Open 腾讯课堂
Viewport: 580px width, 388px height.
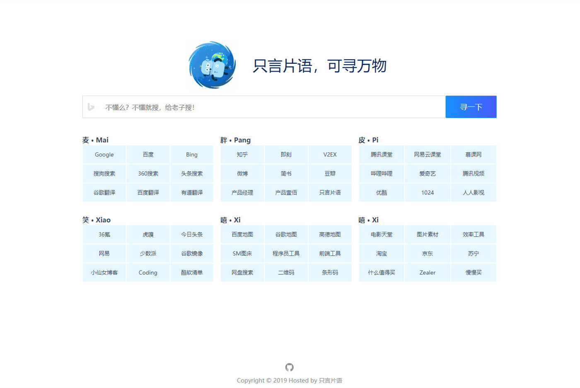382,154
